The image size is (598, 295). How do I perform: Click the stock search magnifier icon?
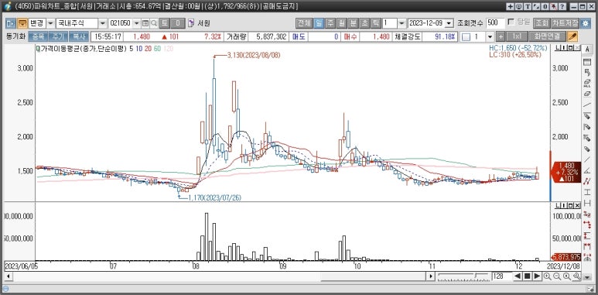coord(154,23)
